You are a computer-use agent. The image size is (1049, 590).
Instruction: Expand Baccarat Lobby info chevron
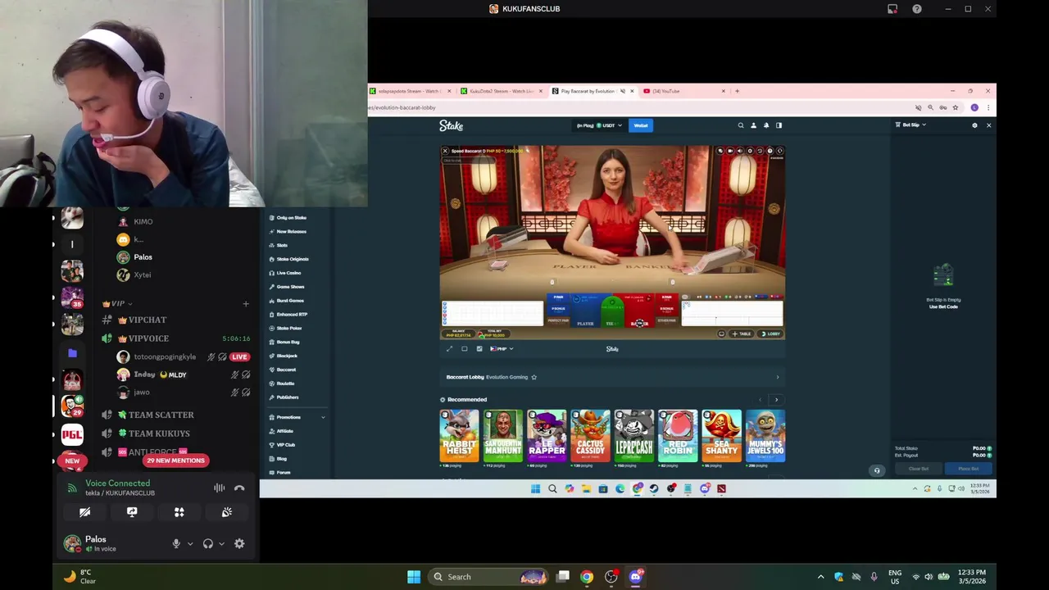(778, 377)
